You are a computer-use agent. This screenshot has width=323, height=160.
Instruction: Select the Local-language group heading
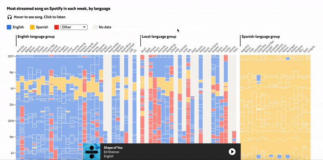(159, 37)
